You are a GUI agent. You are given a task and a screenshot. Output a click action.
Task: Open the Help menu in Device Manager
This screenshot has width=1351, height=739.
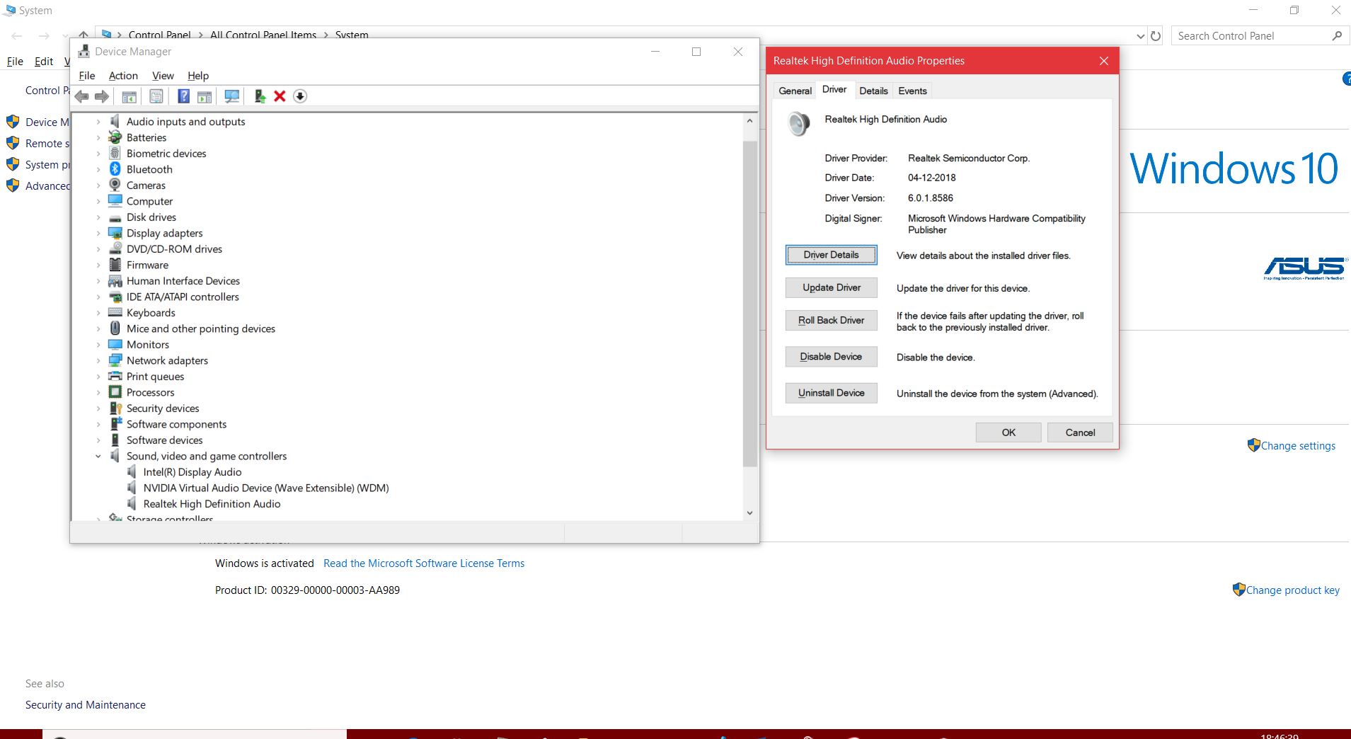198,76
